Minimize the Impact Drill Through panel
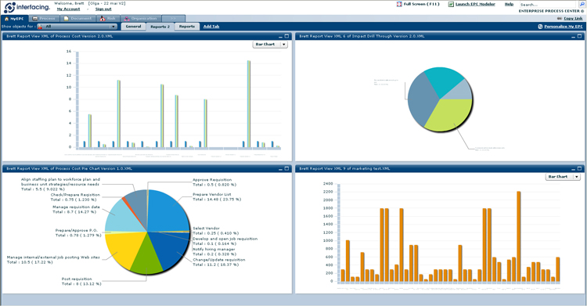Screen dimensions: 587x306 coord(574,36)
